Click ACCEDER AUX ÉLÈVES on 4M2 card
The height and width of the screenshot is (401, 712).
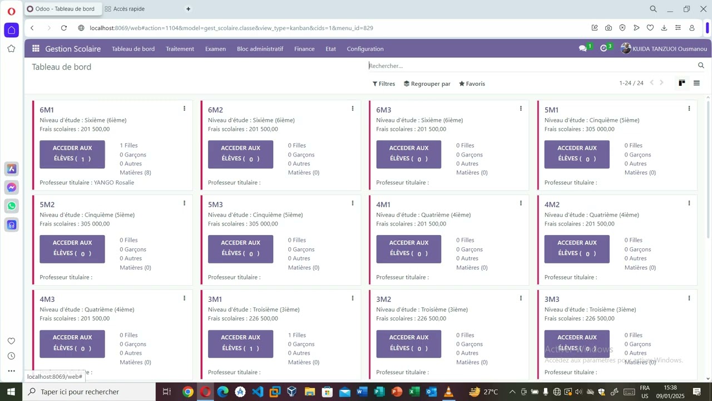click(x=577, y=249)
